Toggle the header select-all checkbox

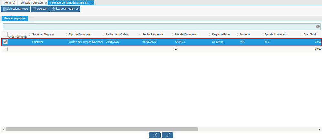pyautogui.click(x=5, y=34)
